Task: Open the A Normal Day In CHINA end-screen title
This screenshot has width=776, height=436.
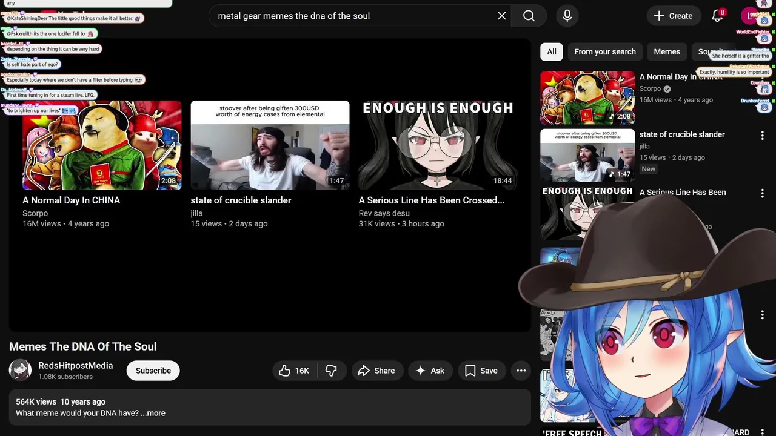Action: tap(72, 200)
